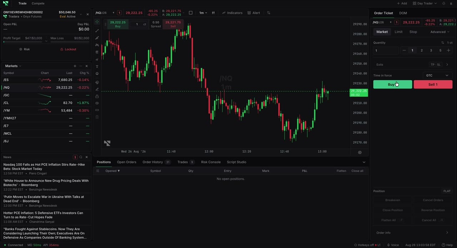This screenshot has height=248, width=457.
Task: Click the trash icon to delete drawings
Action: [x=97, y=117]
